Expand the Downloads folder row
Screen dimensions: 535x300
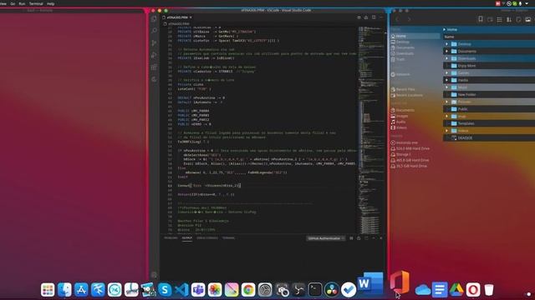(x=446, y=58)
